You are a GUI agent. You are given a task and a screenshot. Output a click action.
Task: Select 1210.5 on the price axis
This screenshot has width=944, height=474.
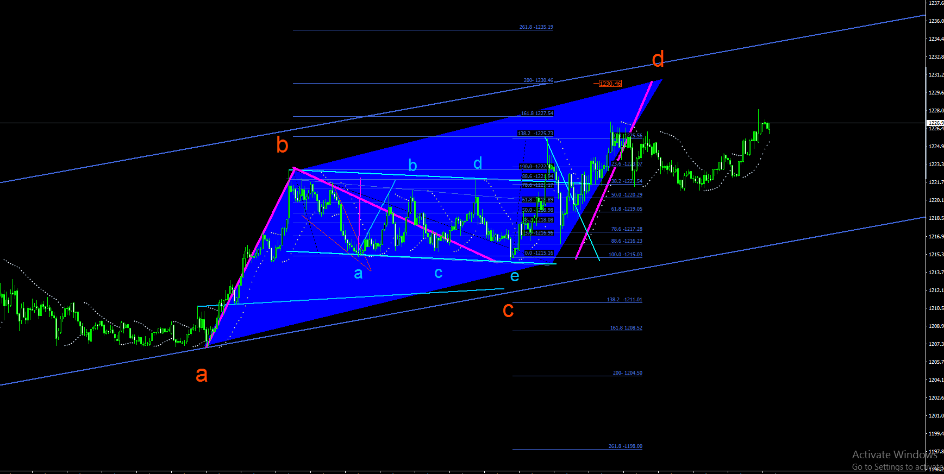(x=936, y=308)
